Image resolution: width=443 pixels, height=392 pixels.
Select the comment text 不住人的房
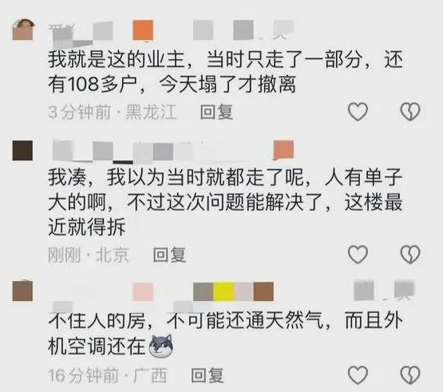point(97,321)
